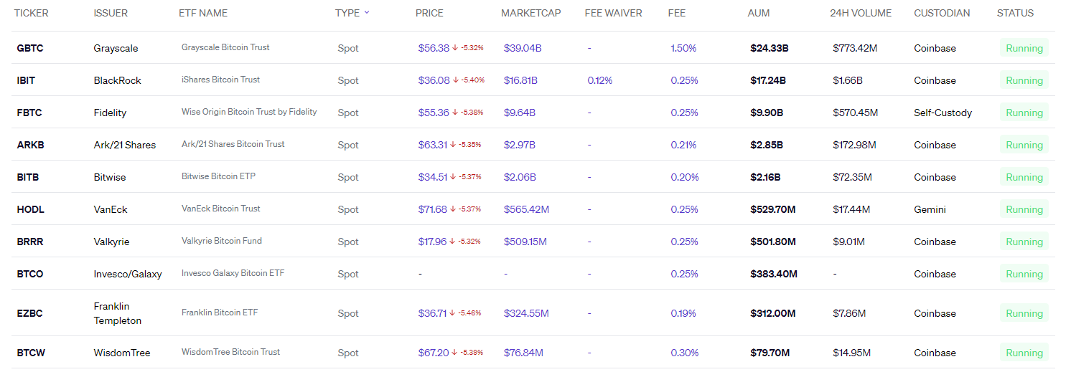1071x372 pixels.
Task: Select the $16.81B market cap value
Action: tap(520, 80)
